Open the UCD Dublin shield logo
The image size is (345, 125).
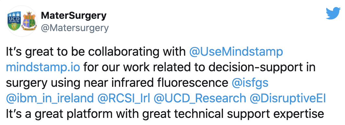(14, 21)
